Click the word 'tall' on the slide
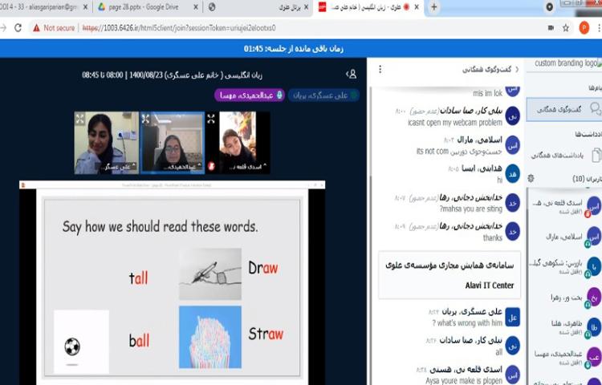The width and height of the screenshot is (602, 385). coord(138,278)
